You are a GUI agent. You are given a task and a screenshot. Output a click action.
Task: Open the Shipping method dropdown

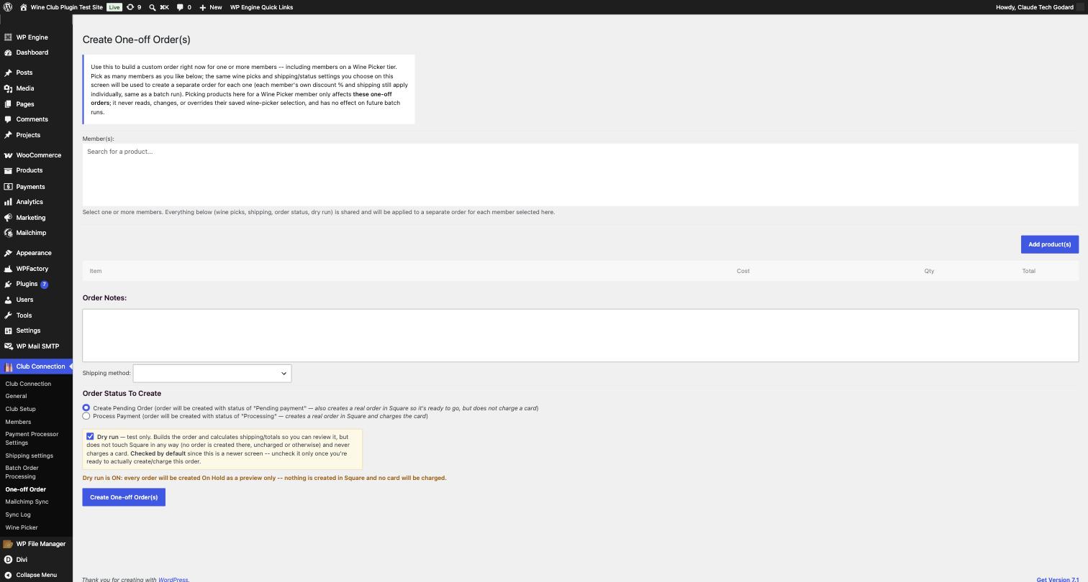[x=212, y=373]
